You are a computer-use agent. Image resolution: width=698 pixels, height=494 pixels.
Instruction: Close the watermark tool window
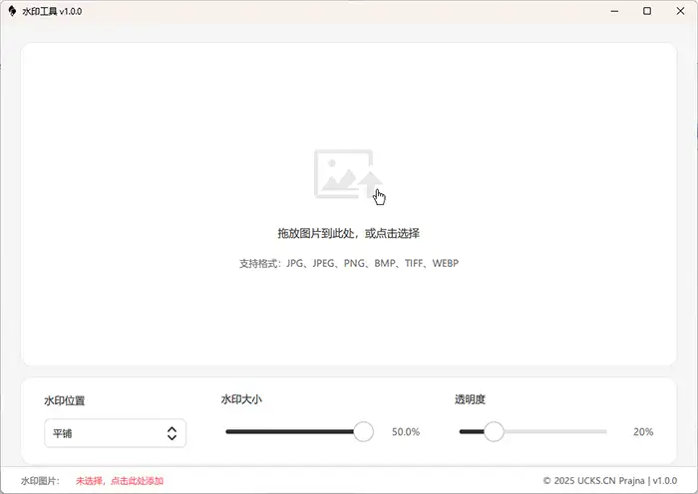coord(681,11)
